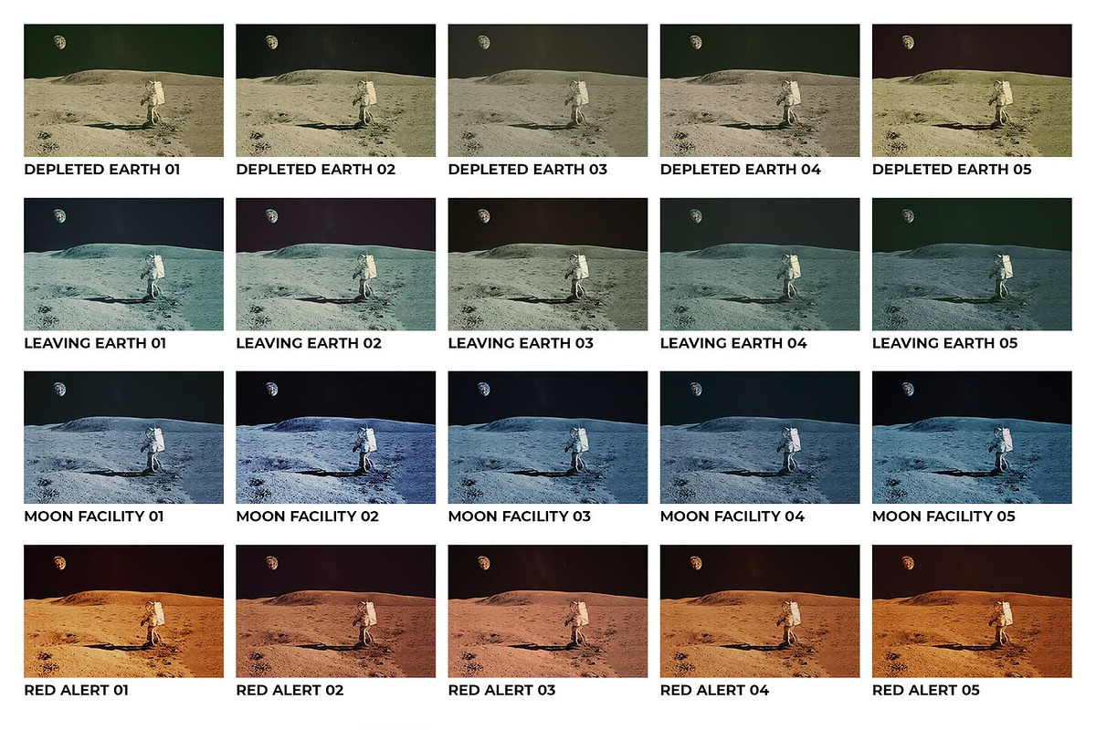Click the 'DEPLETED EARTH 01' caption

[x=102, y=170]
